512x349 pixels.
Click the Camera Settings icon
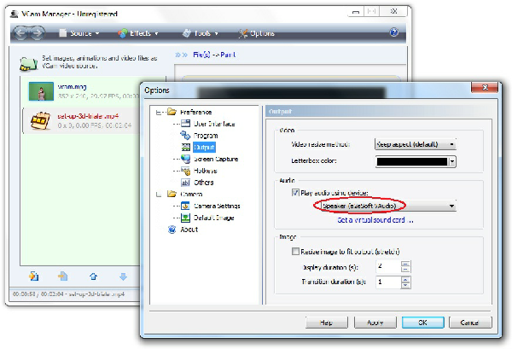(186, 206)
